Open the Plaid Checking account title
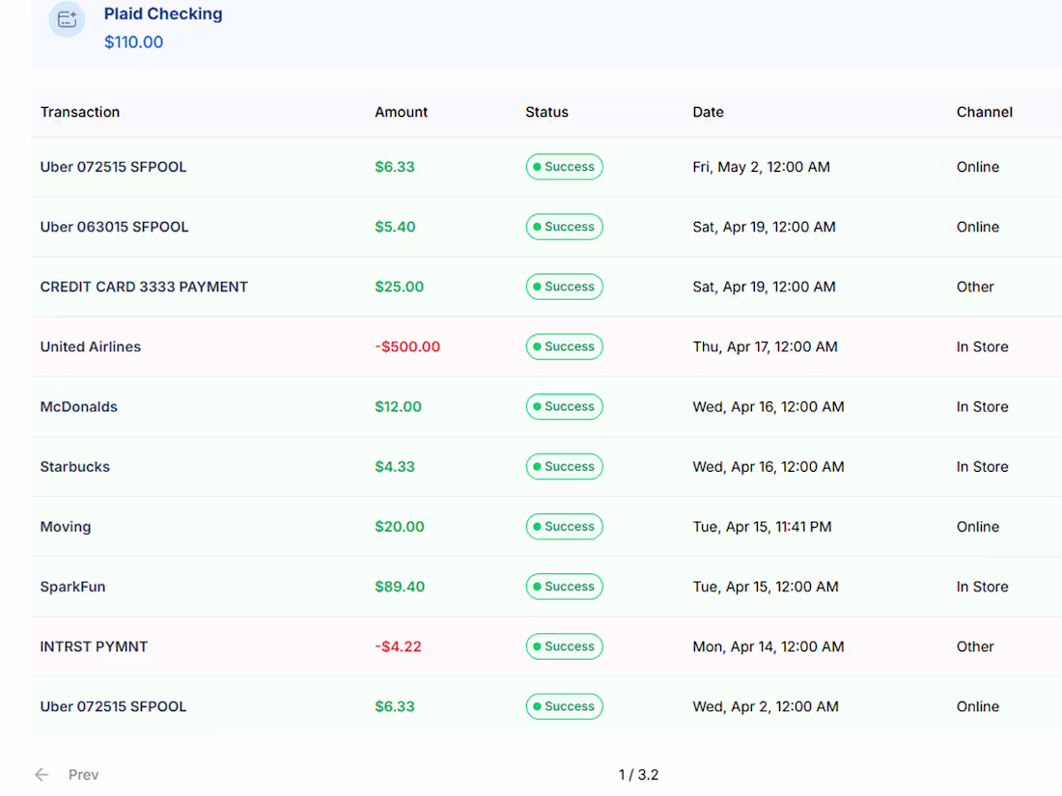Image resolution: width=1062 pixels, height=796 pixels. (x=163, y=14)
